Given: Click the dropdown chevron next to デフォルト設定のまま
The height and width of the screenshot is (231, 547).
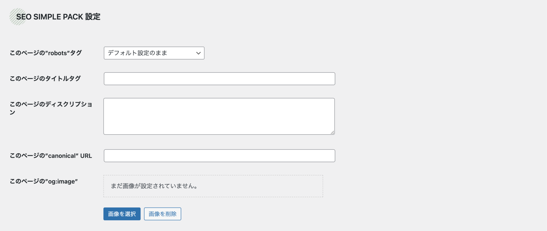Looking at the screenshot, I should tap(198, 53).
